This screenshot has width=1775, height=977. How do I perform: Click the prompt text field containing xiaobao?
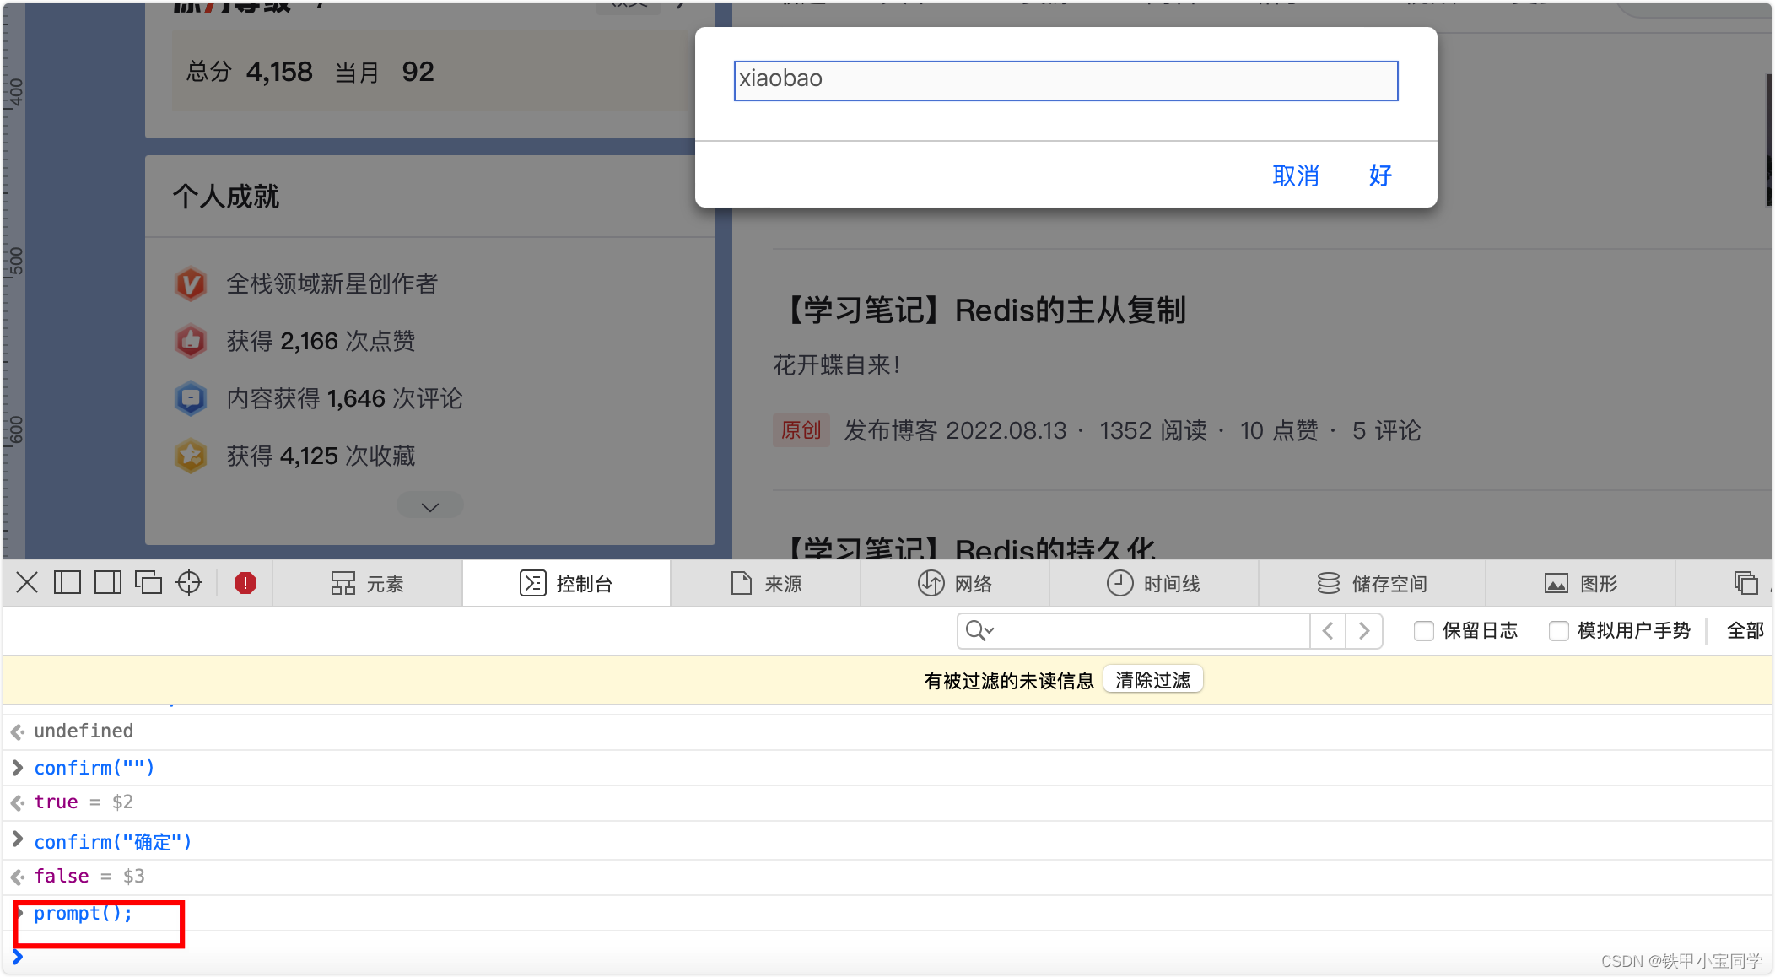point(1066,81)
